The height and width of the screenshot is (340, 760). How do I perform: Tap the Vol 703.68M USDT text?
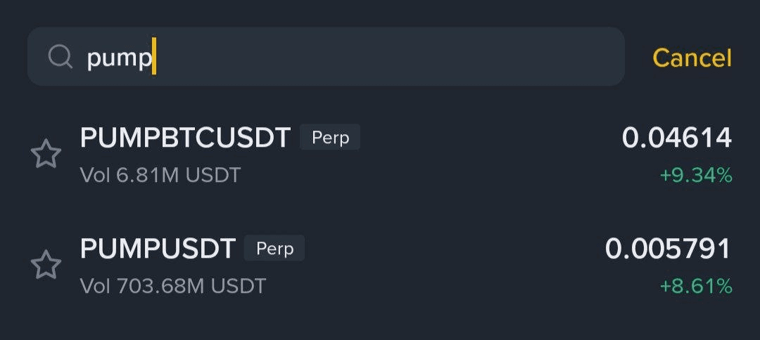173,286
